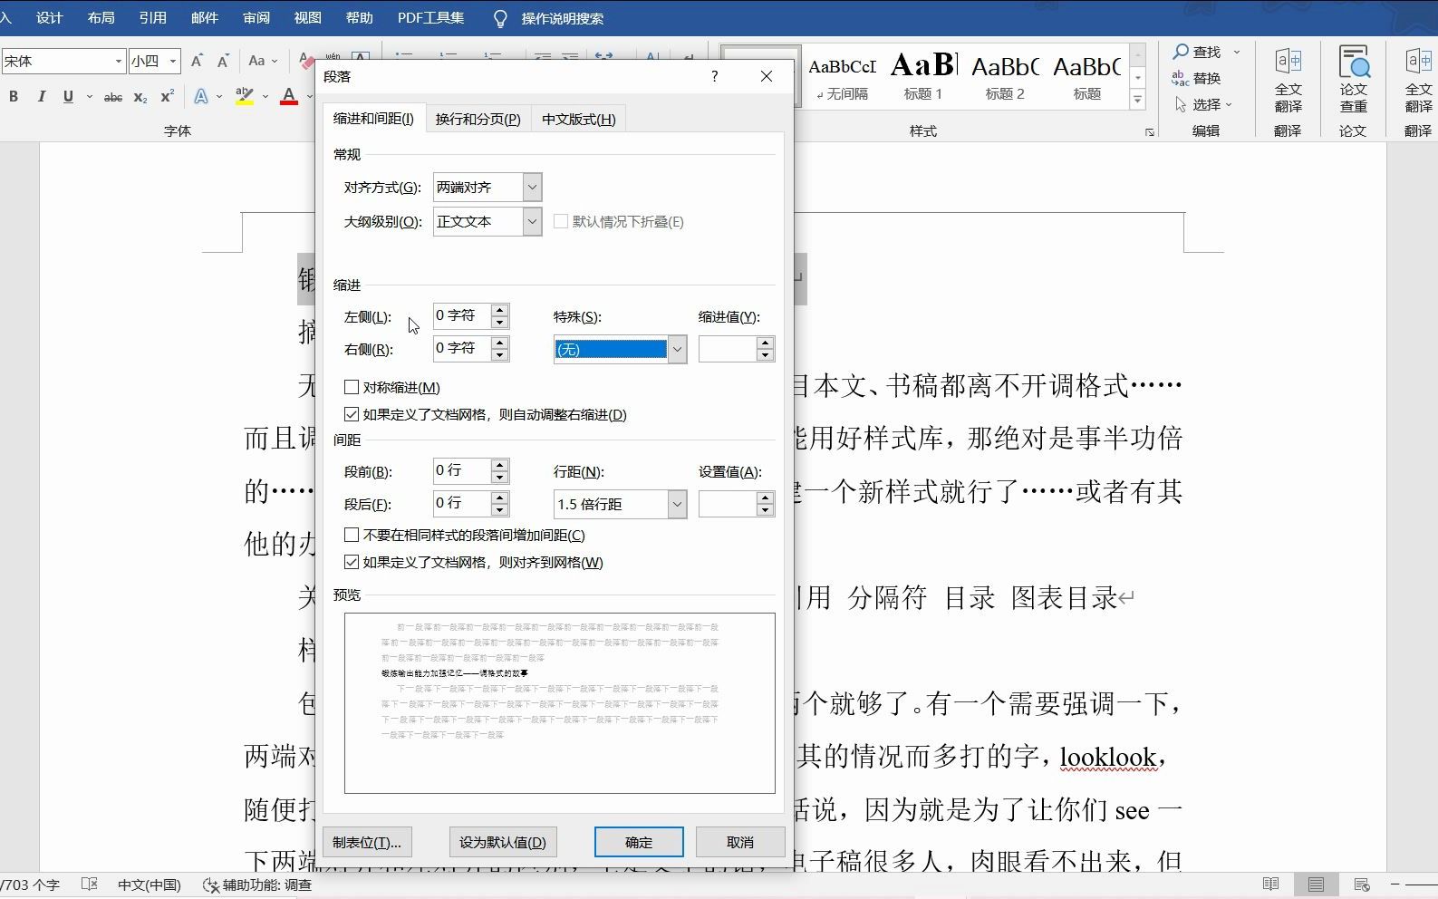Apply Underline formatting
Image resolution: width=1438 pixels, height=899 pixels.
(68, 97)
